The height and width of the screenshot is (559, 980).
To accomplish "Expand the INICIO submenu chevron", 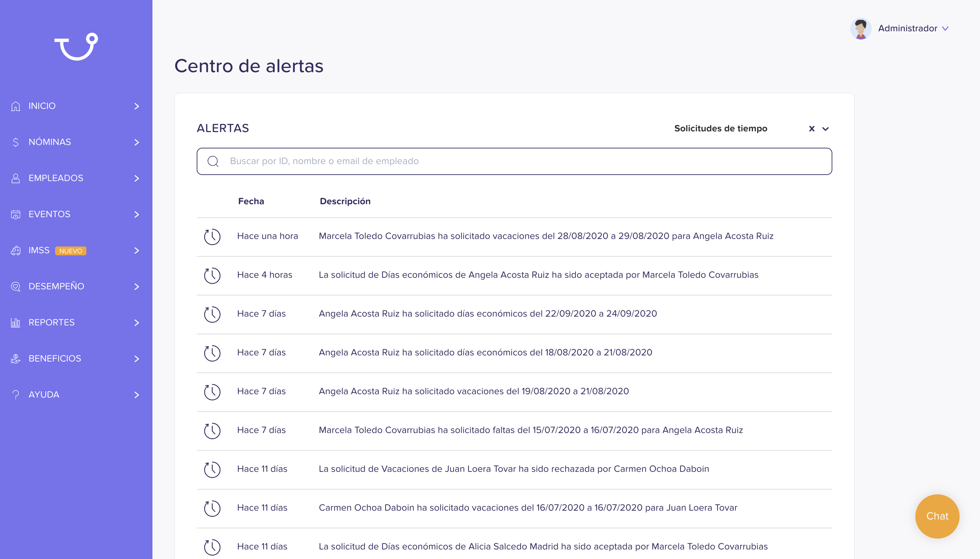I will [136, 106].
